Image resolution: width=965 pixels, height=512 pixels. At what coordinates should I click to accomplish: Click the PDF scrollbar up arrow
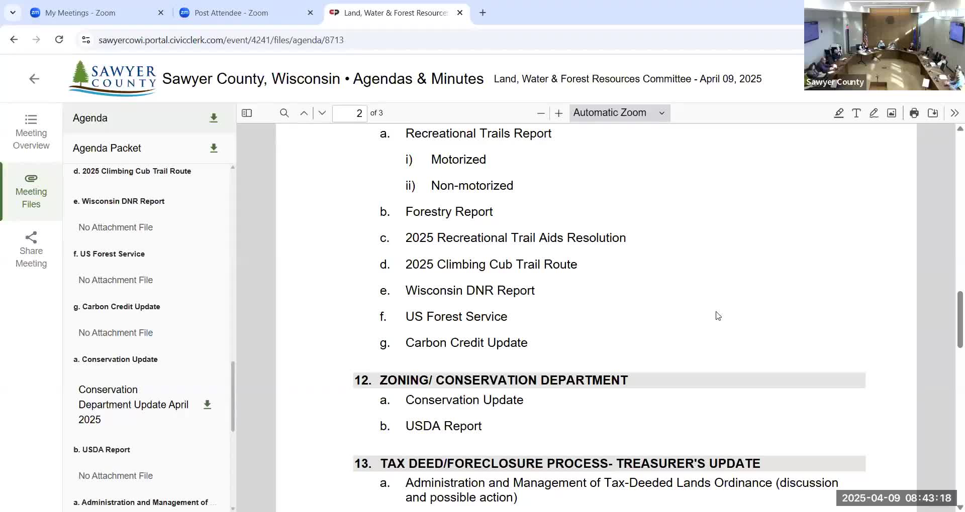tap(960, 129)
